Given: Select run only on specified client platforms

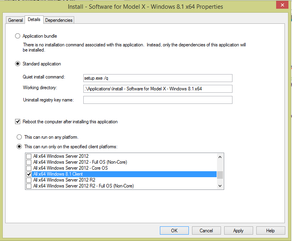Looking at the screenshot, I should 19,147.
